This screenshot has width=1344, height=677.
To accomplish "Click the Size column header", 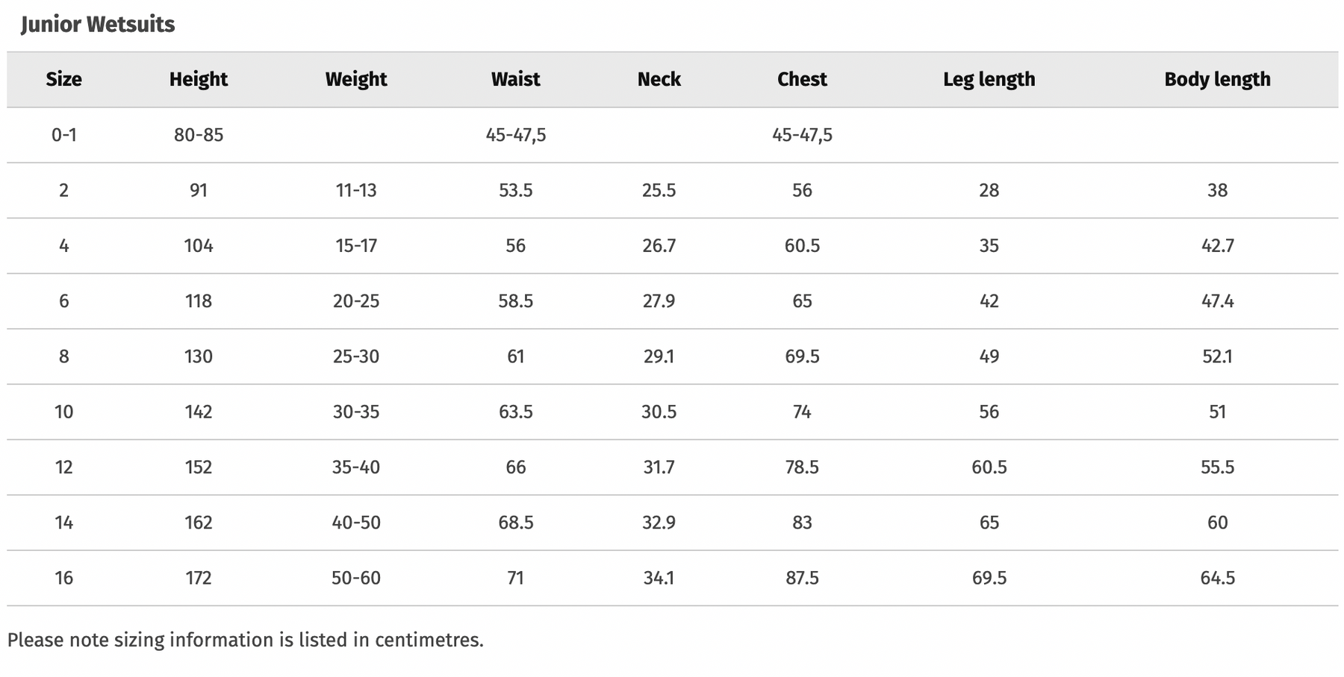I will tap(63, 79).
